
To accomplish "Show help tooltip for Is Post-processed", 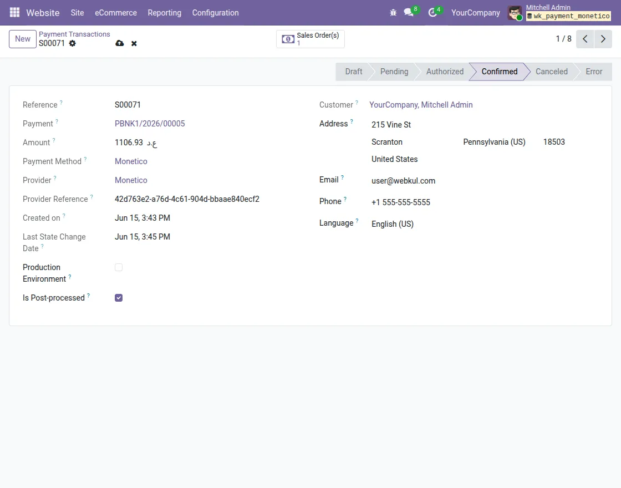I will 88,296.
